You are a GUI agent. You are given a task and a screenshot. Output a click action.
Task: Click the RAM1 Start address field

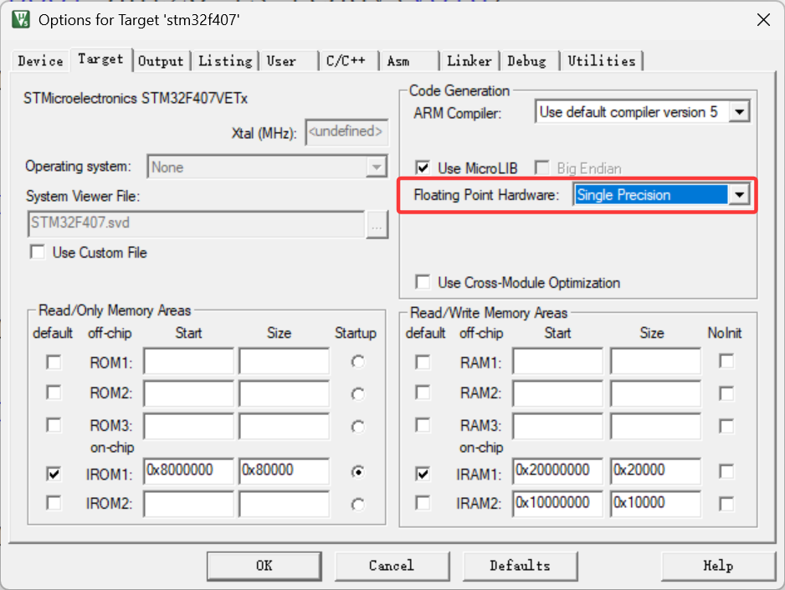[557, 362]
